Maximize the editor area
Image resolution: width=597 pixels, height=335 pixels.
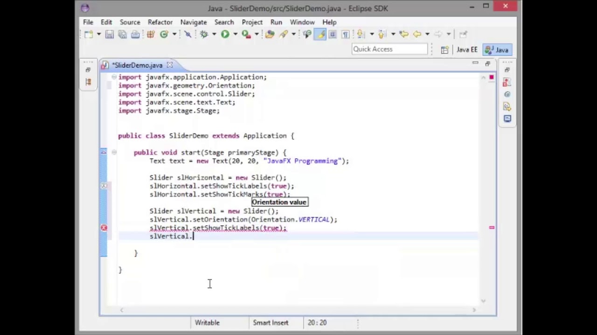pos(487,63)
